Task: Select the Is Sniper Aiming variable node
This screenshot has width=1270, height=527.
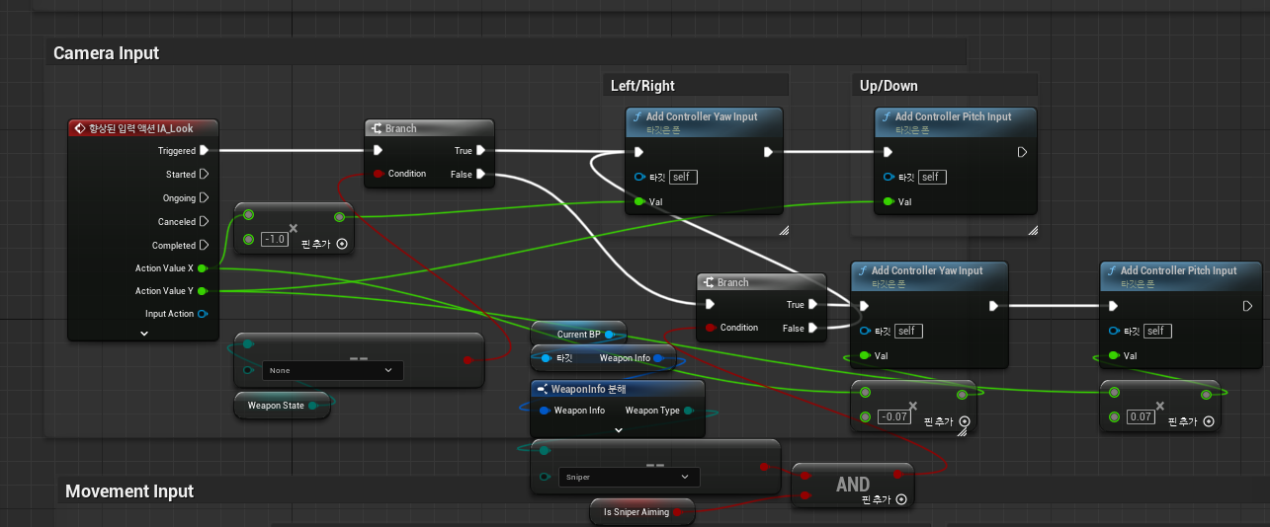Action: [642, 511]
